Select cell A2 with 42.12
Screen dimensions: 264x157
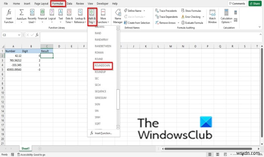click(x=13, y=56)
